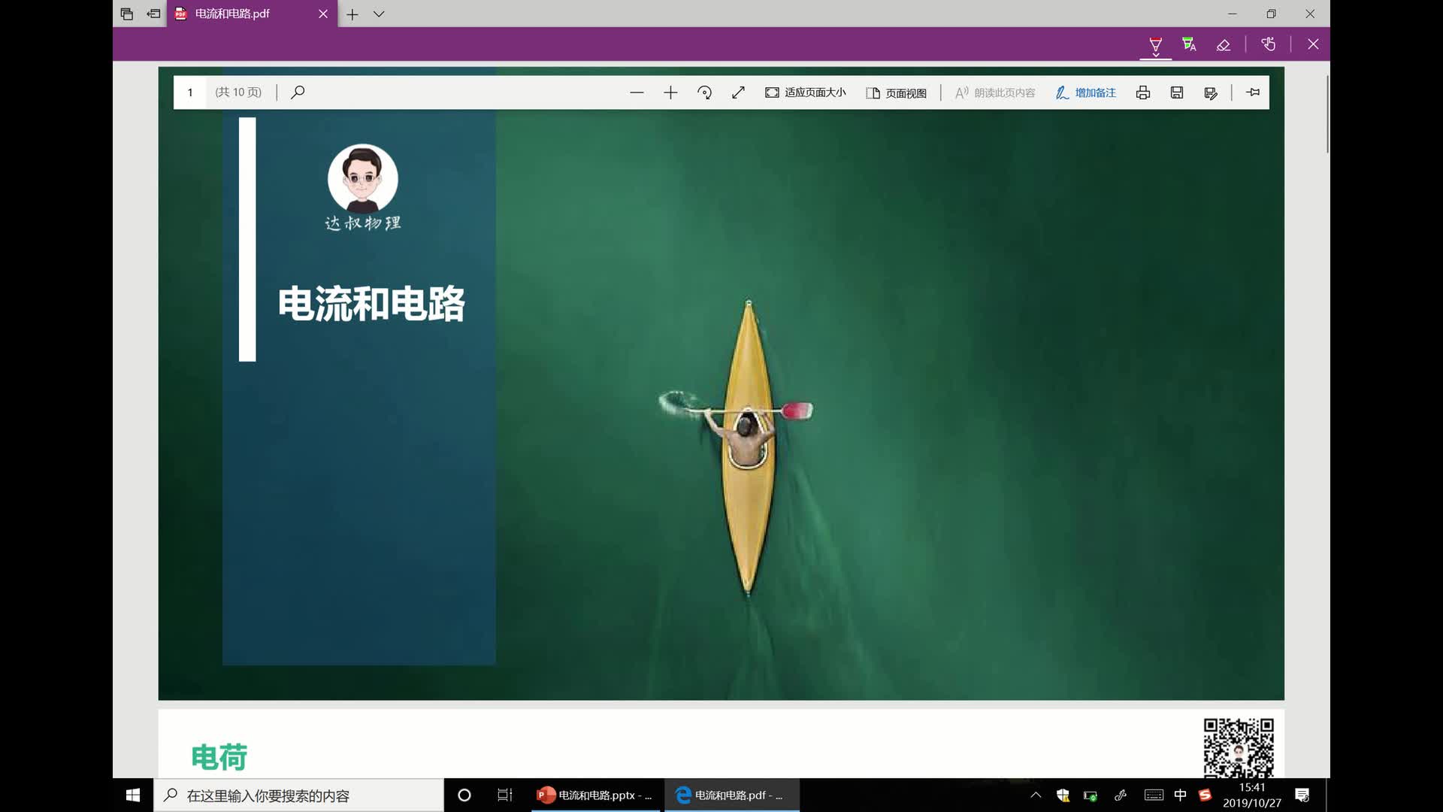This screenshot has width=1443, height=812.
Task: Open document search with the magnifier icon
Action: (x=298, y=92)
